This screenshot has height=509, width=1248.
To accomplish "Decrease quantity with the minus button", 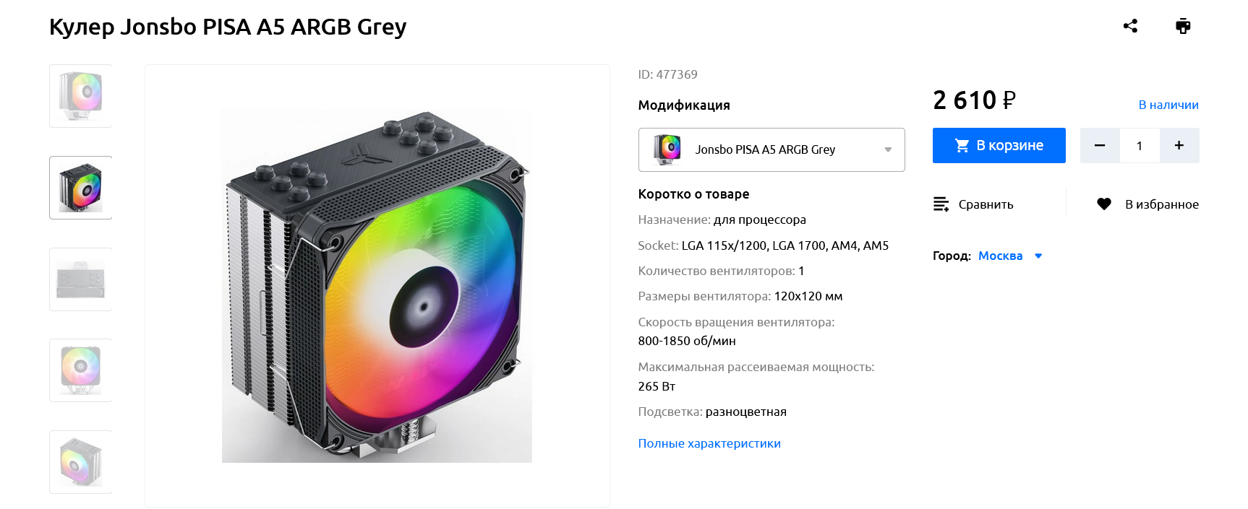I will click(x=1100, y=146).
